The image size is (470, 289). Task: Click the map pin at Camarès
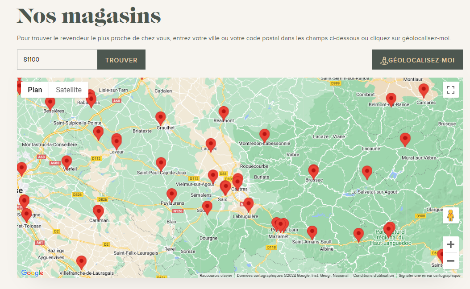(424, 90)
